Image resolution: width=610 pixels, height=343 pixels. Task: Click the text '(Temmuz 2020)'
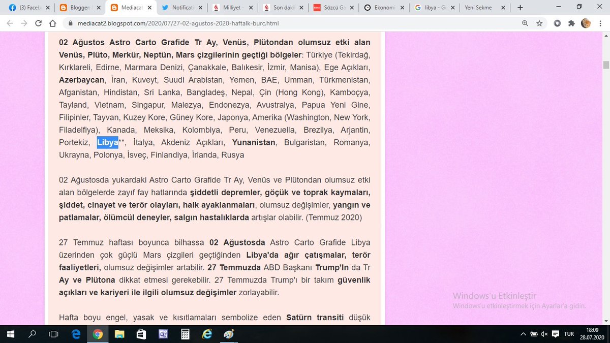pyautogui.click(x=333, y=217)
